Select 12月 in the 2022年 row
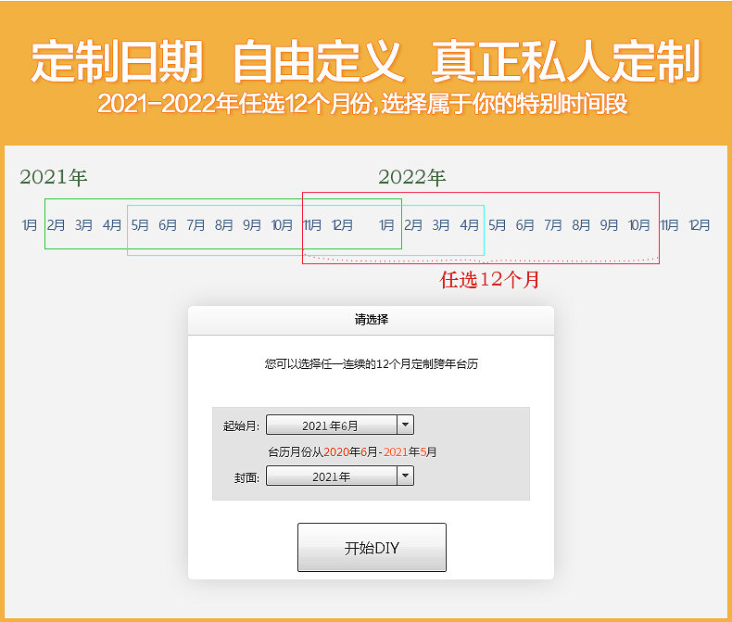The width and height of the screenshot is (732, 622). tap(700, 225)
